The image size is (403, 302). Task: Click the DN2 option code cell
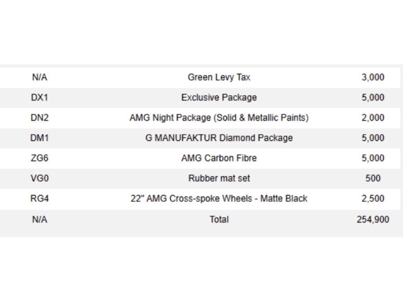click(x=40, y=118)
